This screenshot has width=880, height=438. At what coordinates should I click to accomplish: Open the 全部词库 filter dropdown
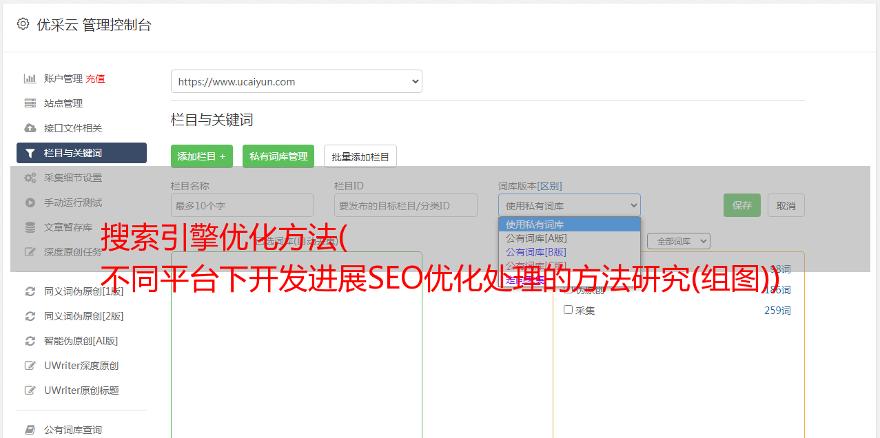tap(679, 241)
